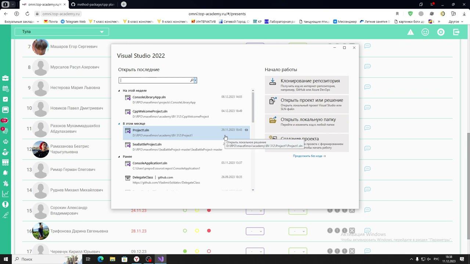Open the comment bubble for Нестерова Мария Львовна
This screenshot has width=470, height=264.
click(367, 87)
